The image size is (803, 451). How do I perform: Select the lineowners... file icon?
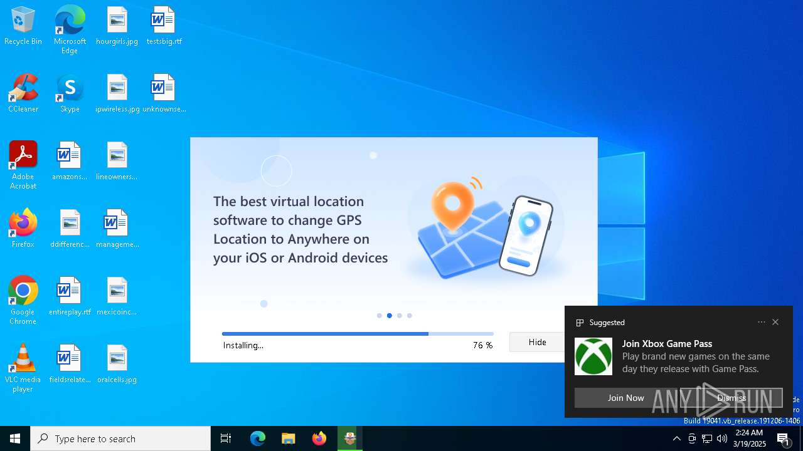click(x=117, y=161)
